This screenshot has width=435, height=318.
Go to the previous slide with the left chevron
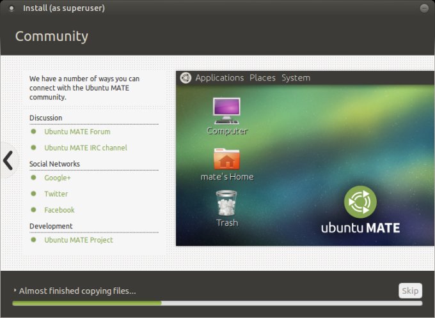point(8,160)
